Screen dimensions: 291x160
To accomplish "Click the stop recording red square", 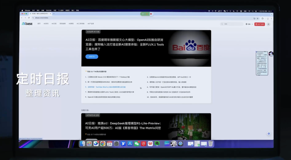I will click(x=151, y=14).
